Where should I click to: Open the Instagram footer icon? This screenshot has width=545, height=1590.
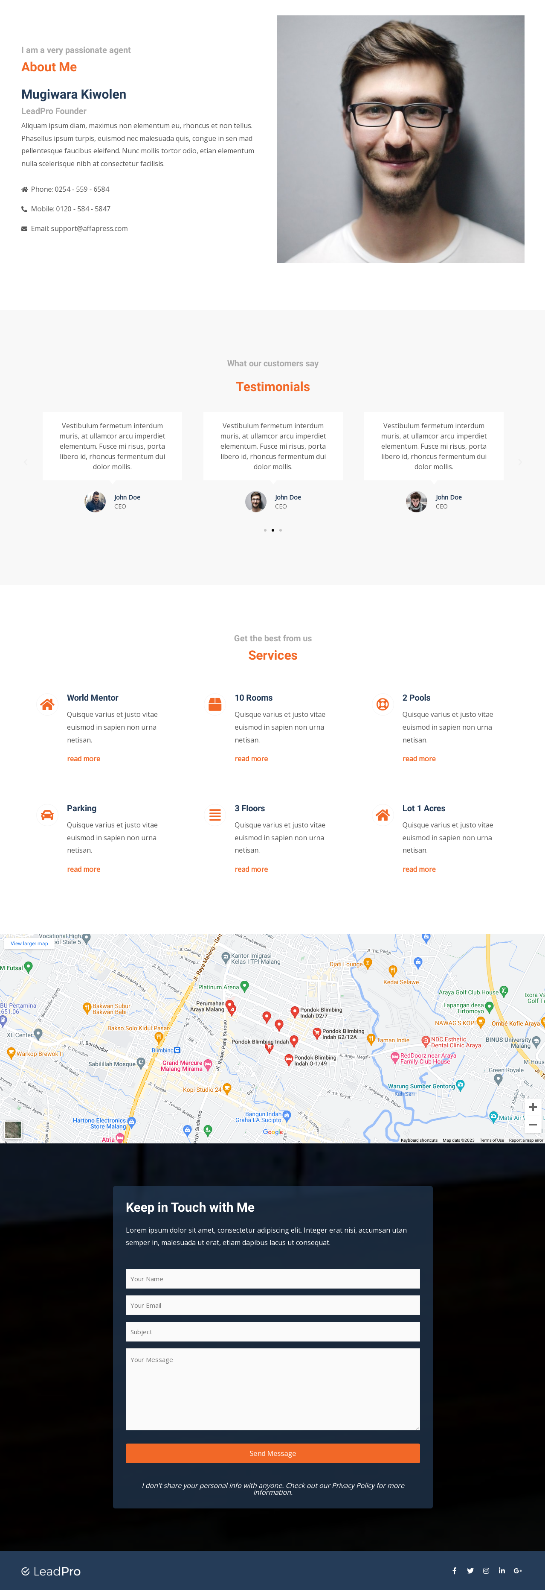click(x=486, y=1571)
